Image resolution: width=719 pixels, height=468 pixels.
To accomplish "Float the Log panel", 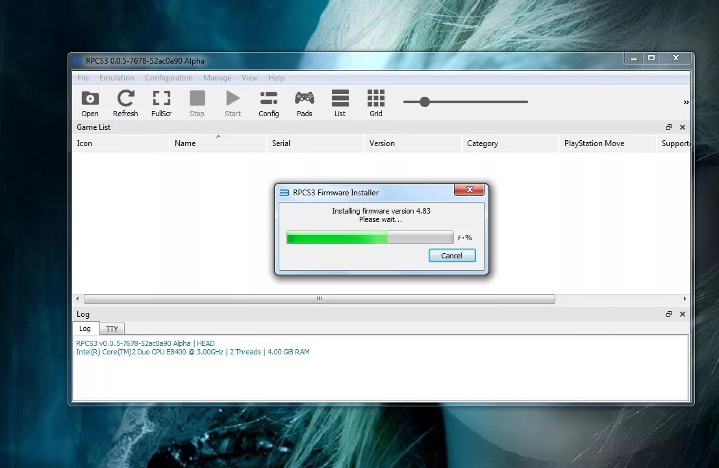I will pyautogui.click(x=668, y=314).
